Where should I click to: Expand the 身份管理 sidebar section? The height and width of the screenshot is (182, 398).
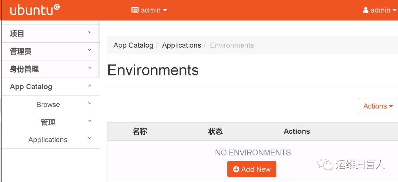[x=51, y=69]
